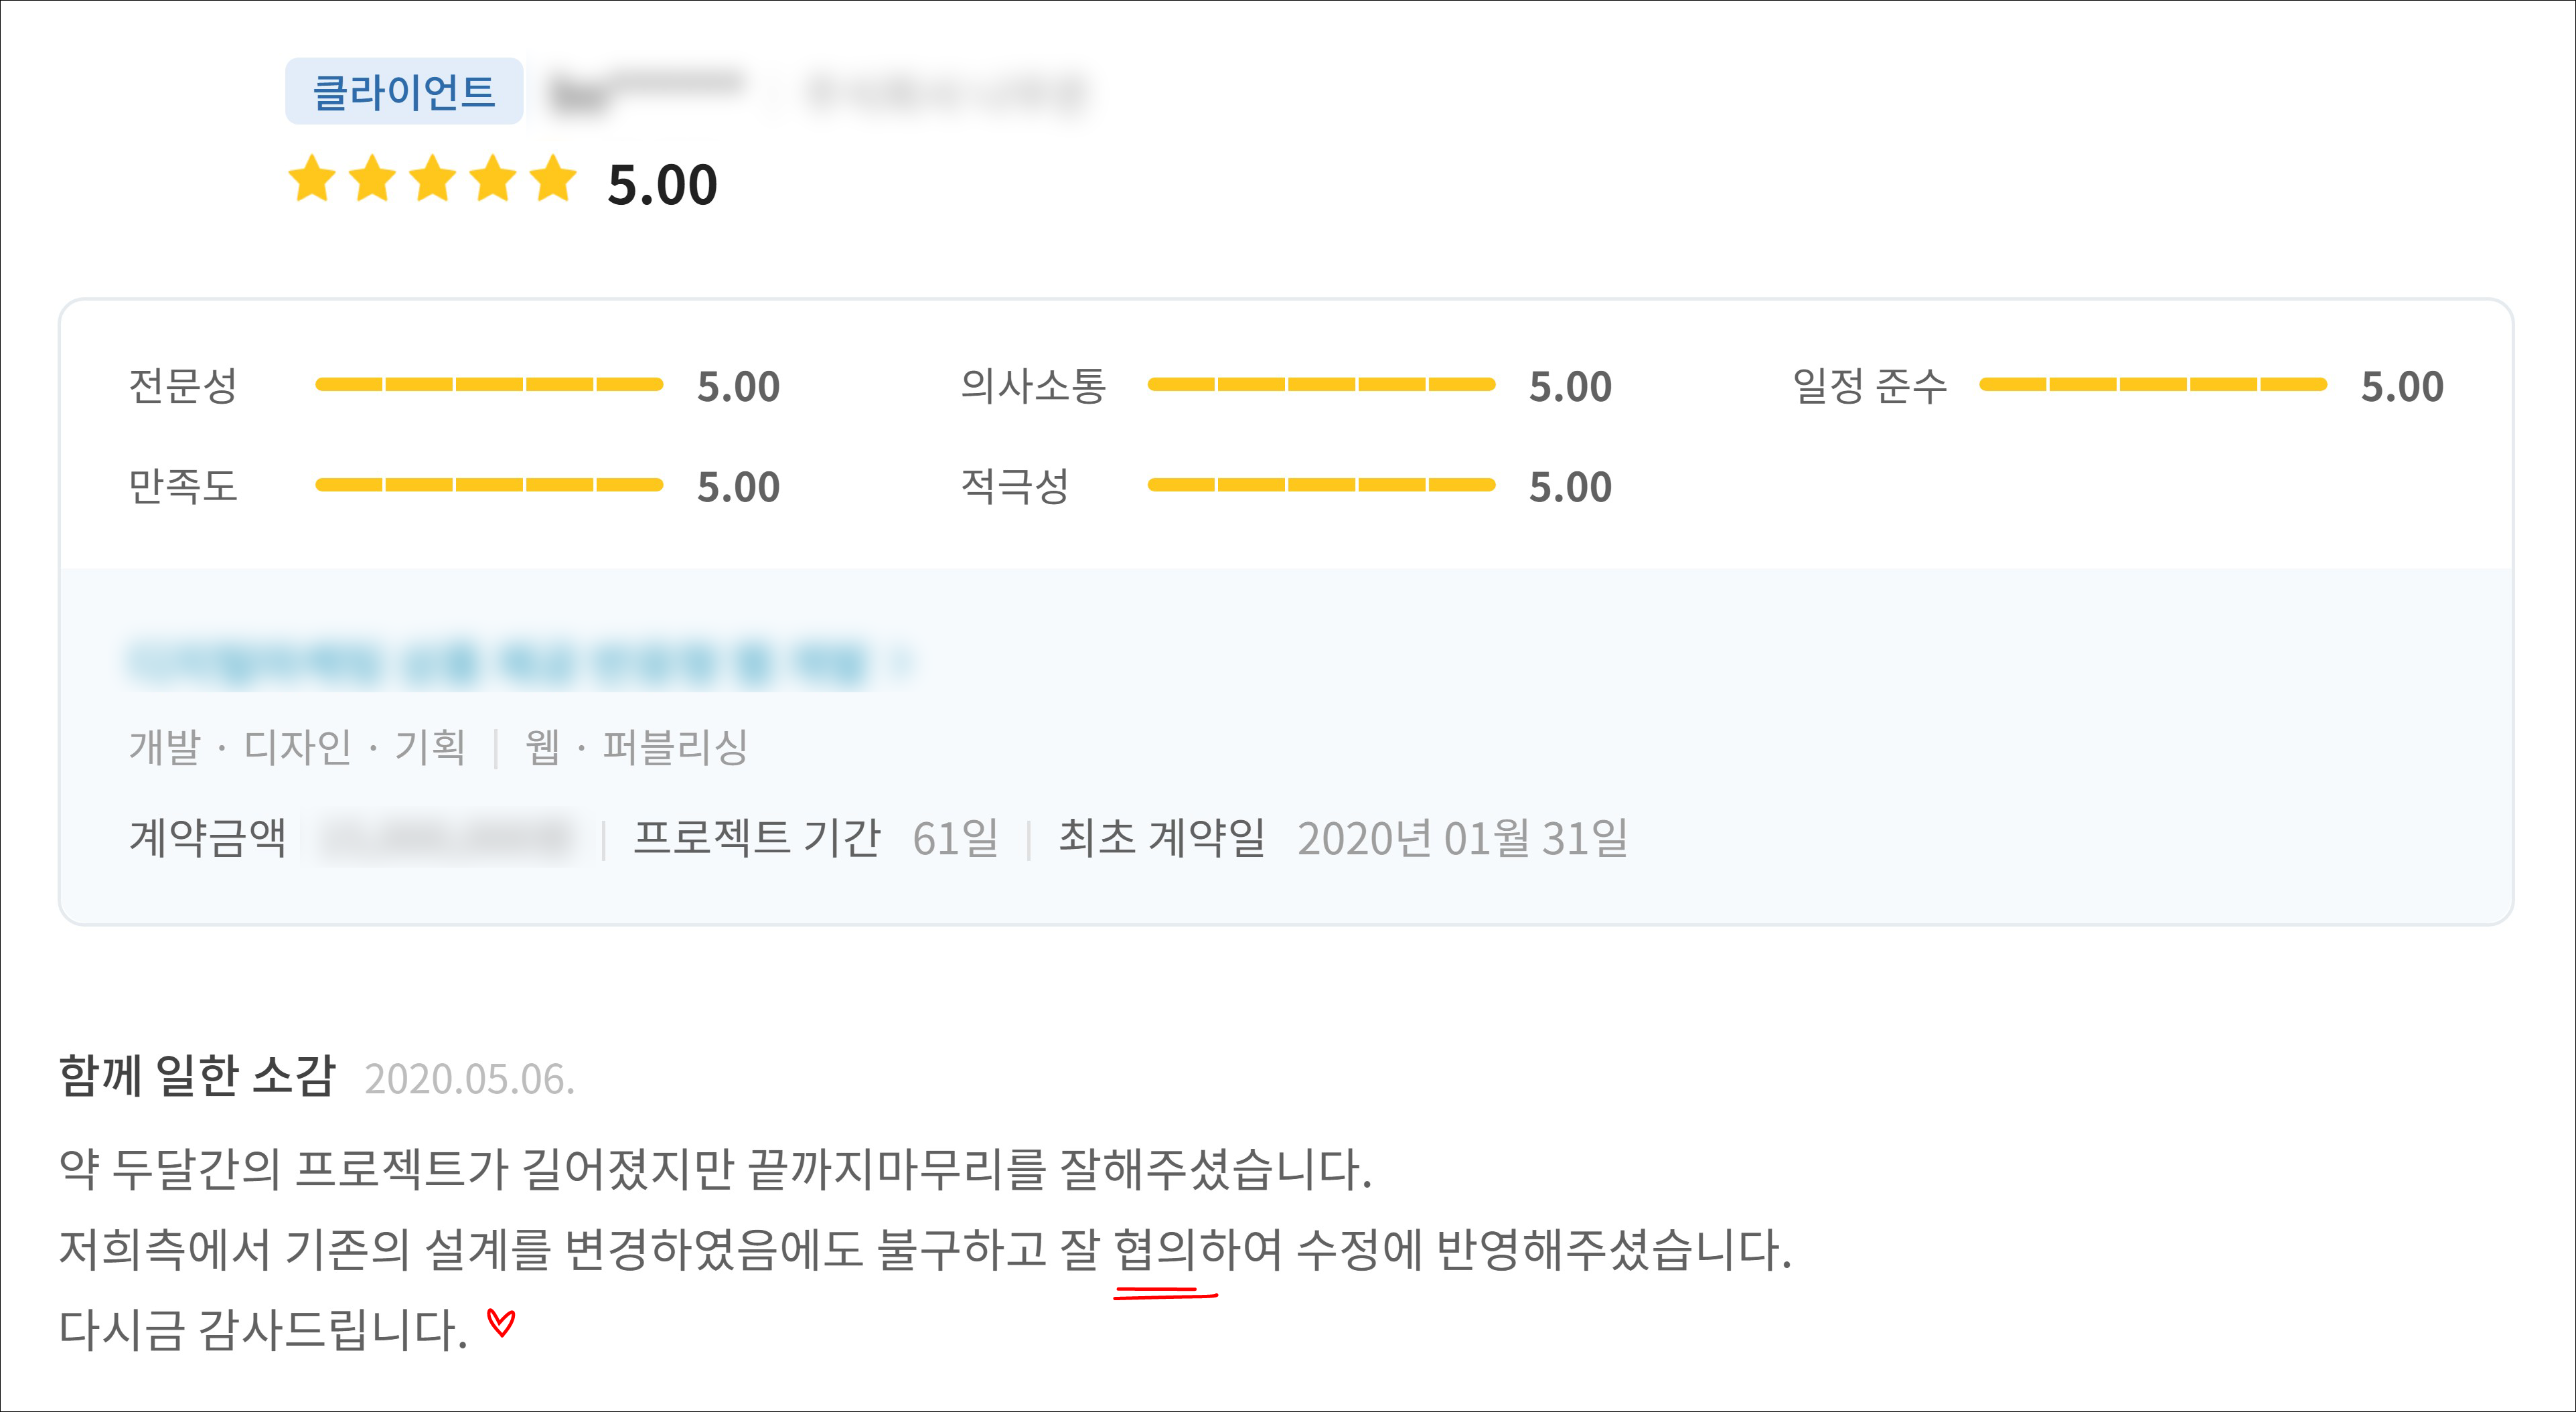
Task: Click the 61일 project duration value
Action: (x=955, y=838)
